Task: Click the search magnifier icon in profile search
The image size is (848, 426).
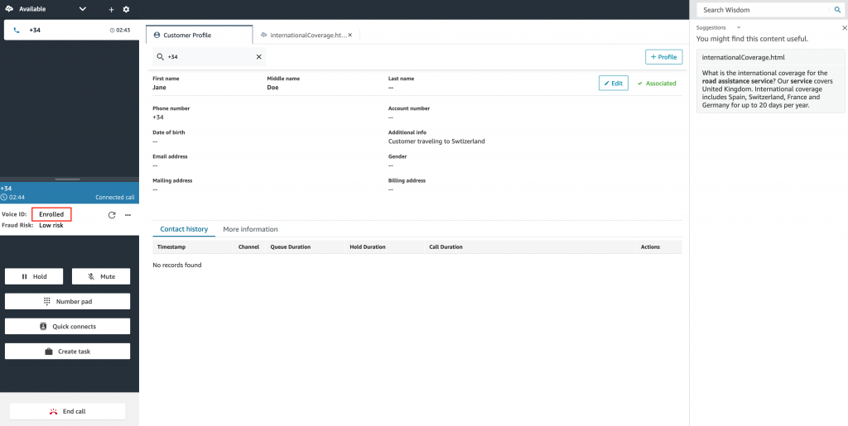Action: click(x=161, y=57)
